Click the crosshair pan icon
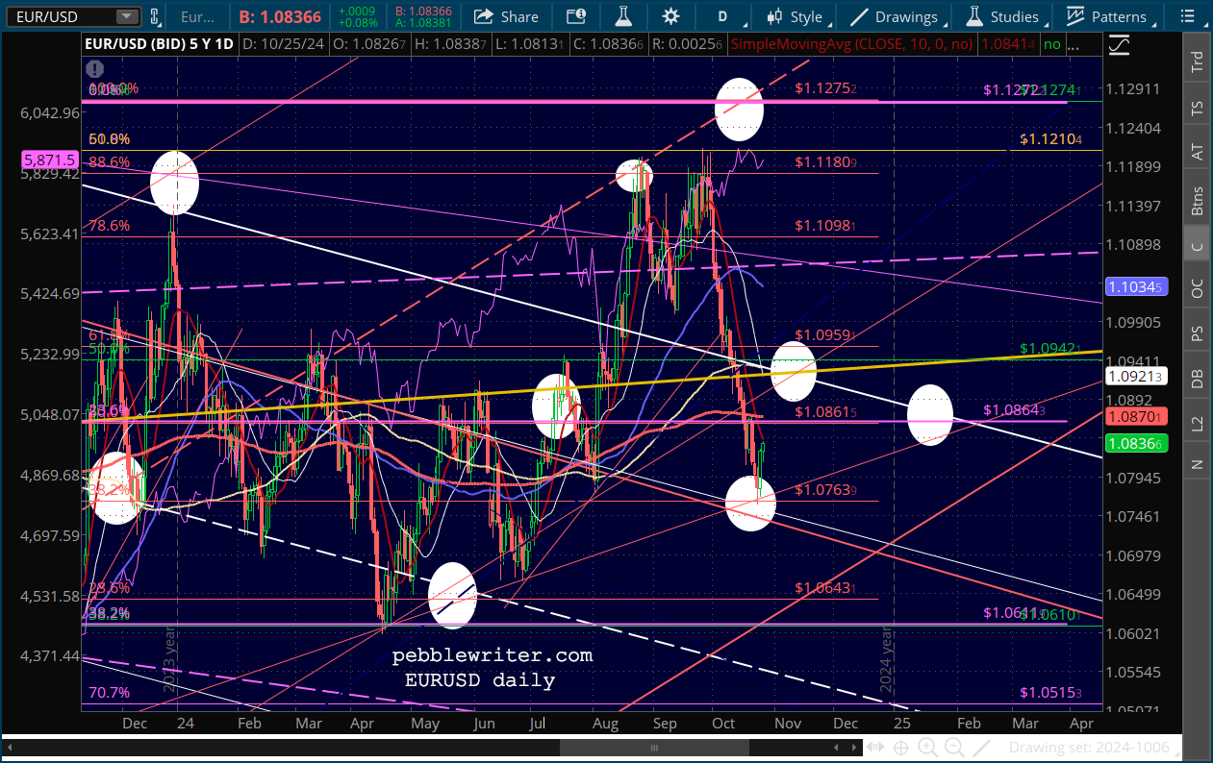Viewport: 1213px width, 763px height. [900, 748]
